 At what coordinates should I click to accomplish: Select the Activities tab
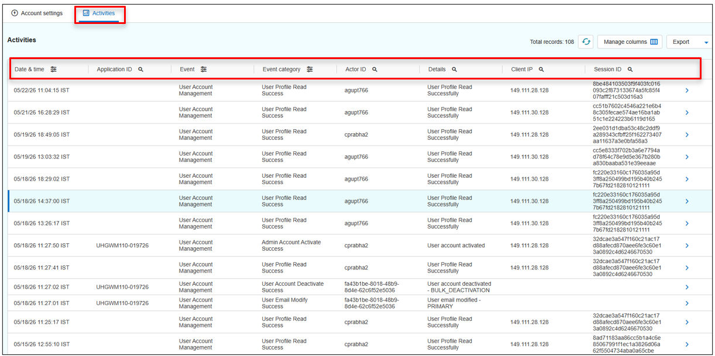tap(99, 13)
